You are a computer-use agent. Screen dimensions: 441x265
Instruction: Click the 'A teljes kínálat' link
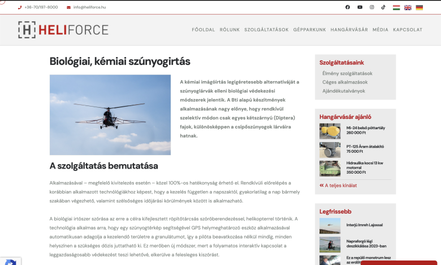(x=340, y=185)
